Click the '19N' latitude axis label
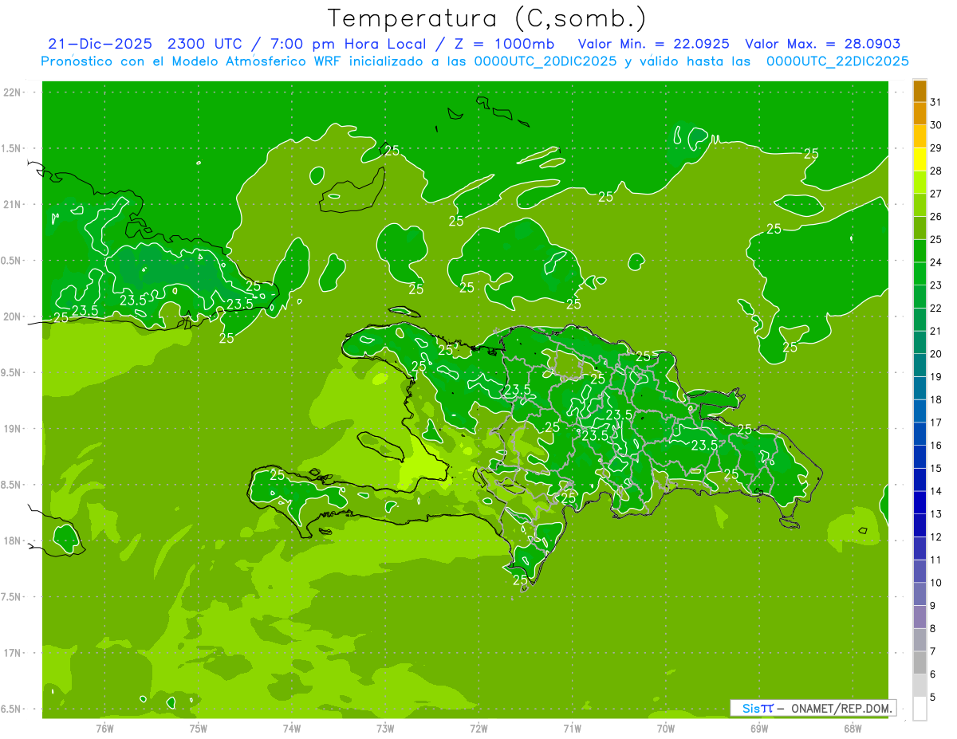The width and height of the screenshot is (957, 739). [x=12, y=429]
